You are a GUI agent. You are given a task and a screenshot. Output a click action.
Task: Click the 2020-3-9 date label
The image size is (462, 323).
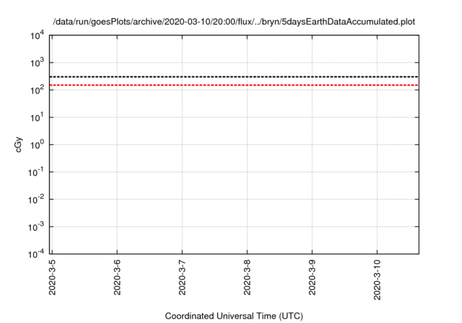[312, 278]
